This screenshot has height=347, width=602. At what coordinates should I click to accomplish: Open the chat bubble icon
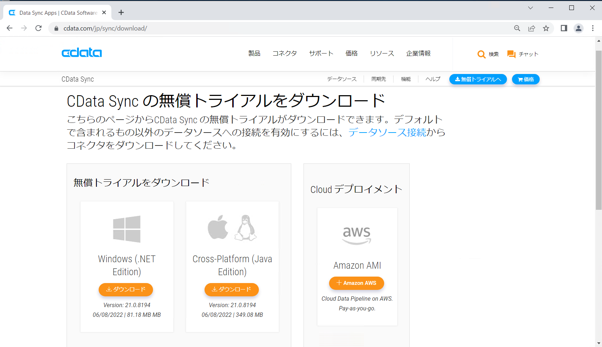511,54
